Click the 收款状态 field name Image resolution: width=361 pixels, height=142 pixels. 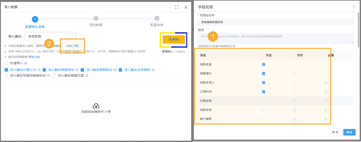(206, 110)
